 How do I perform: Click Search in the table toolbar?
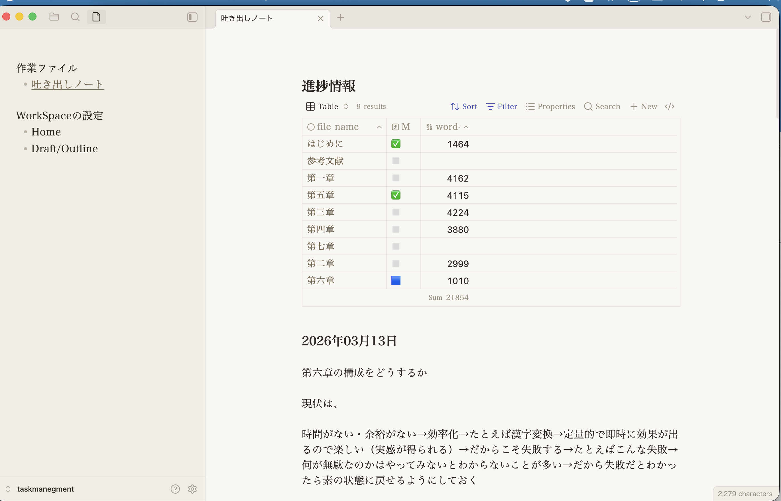click(602, 106)
